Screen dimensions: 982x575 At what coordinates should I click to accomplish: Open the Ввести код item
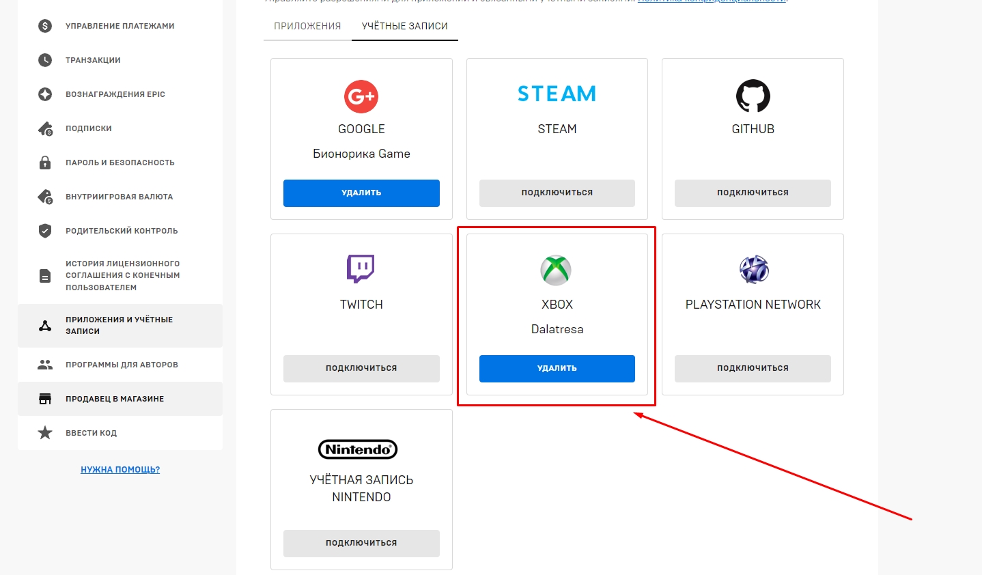click(x=120, y=433)
